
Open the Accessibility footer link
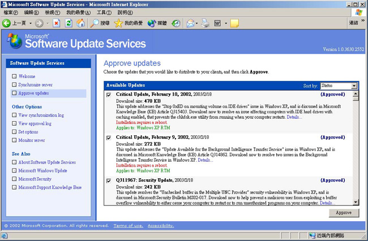[x=161, y=226]
